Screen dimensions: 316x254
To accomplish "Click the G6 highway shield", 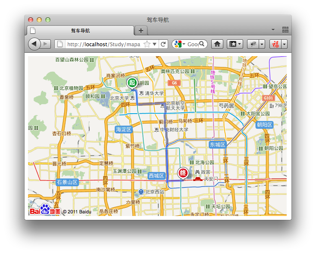I will point(174,83).
